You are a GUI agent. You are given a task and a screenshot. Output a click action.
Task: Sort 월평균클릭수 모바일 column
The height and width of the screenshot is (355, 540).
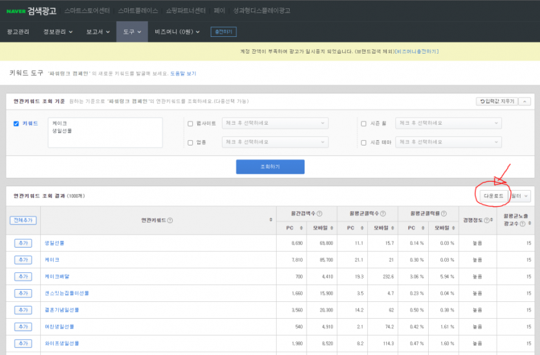[x=393, y=228]
